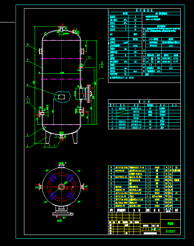Select red nozzle label a at vessel top
Viewport: 194px width, 246px height.
62,25
